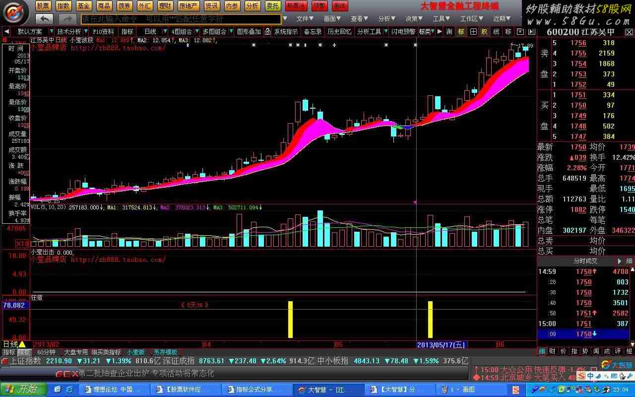This screenshot has width=635, height=397.
Task: Click the 委托 trading button
Action: tap(272, 6)
